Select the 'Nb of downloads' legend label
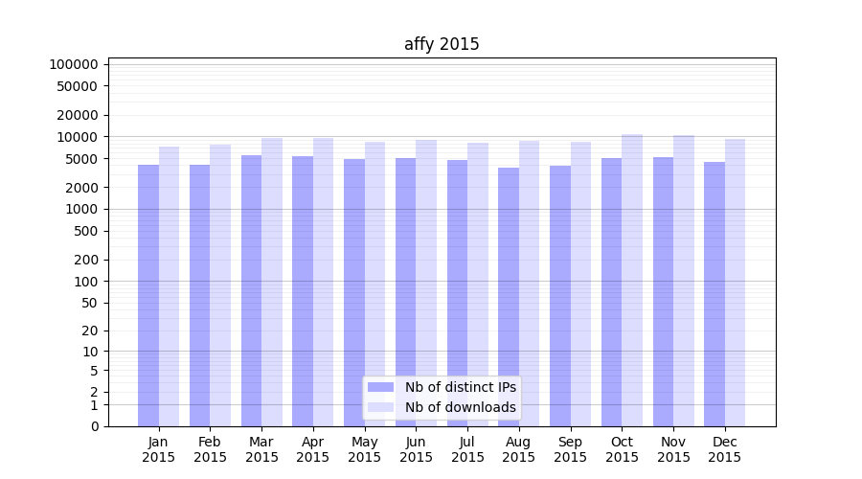The width and height of the screenshot is (862, 479). coord(460,407)
